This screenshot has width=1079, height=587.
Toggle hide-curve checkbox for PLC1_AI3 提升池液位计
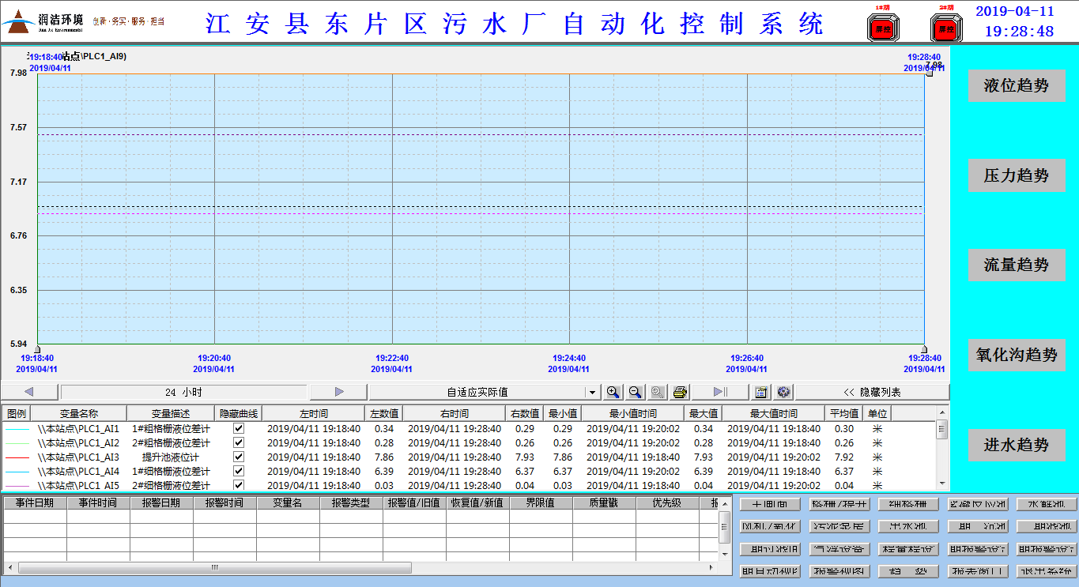(239, 457)
